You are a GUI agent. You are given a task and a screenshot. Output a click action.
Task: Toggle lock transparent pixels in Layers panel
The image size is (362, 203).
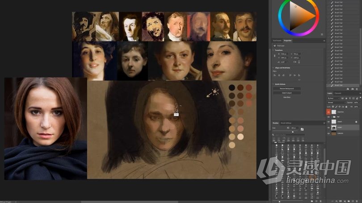[x=333, y=107]
